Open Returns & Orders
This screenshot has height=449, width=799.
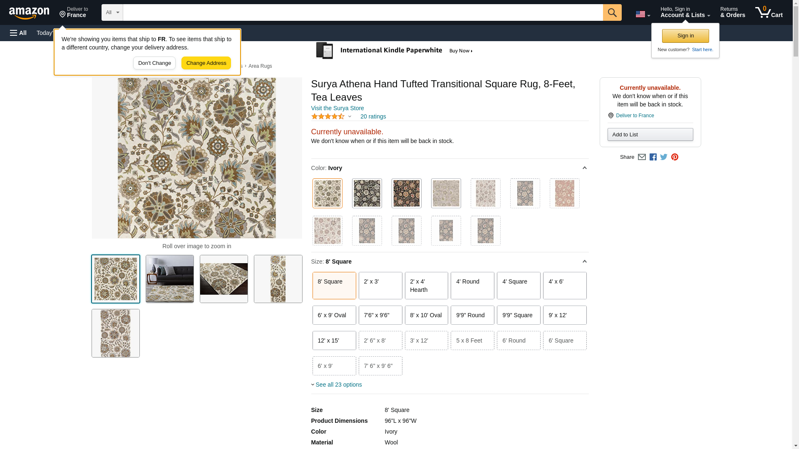click(732, 12)
